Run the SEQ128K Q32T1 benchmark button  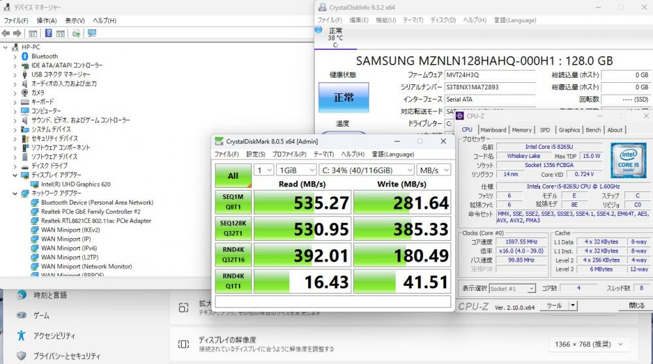pos(233,228)
